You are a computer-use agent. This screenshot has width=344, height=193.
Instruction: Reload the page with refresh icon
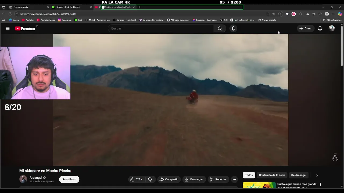[10, 14]
